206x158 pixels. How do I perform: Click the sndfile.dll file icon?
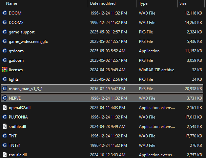5,127
